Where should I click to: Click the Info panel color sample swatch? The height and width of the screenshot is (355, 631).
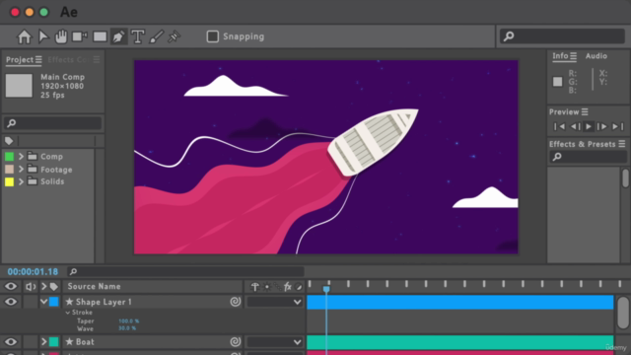pyautogui.click(x=557, y=82)
